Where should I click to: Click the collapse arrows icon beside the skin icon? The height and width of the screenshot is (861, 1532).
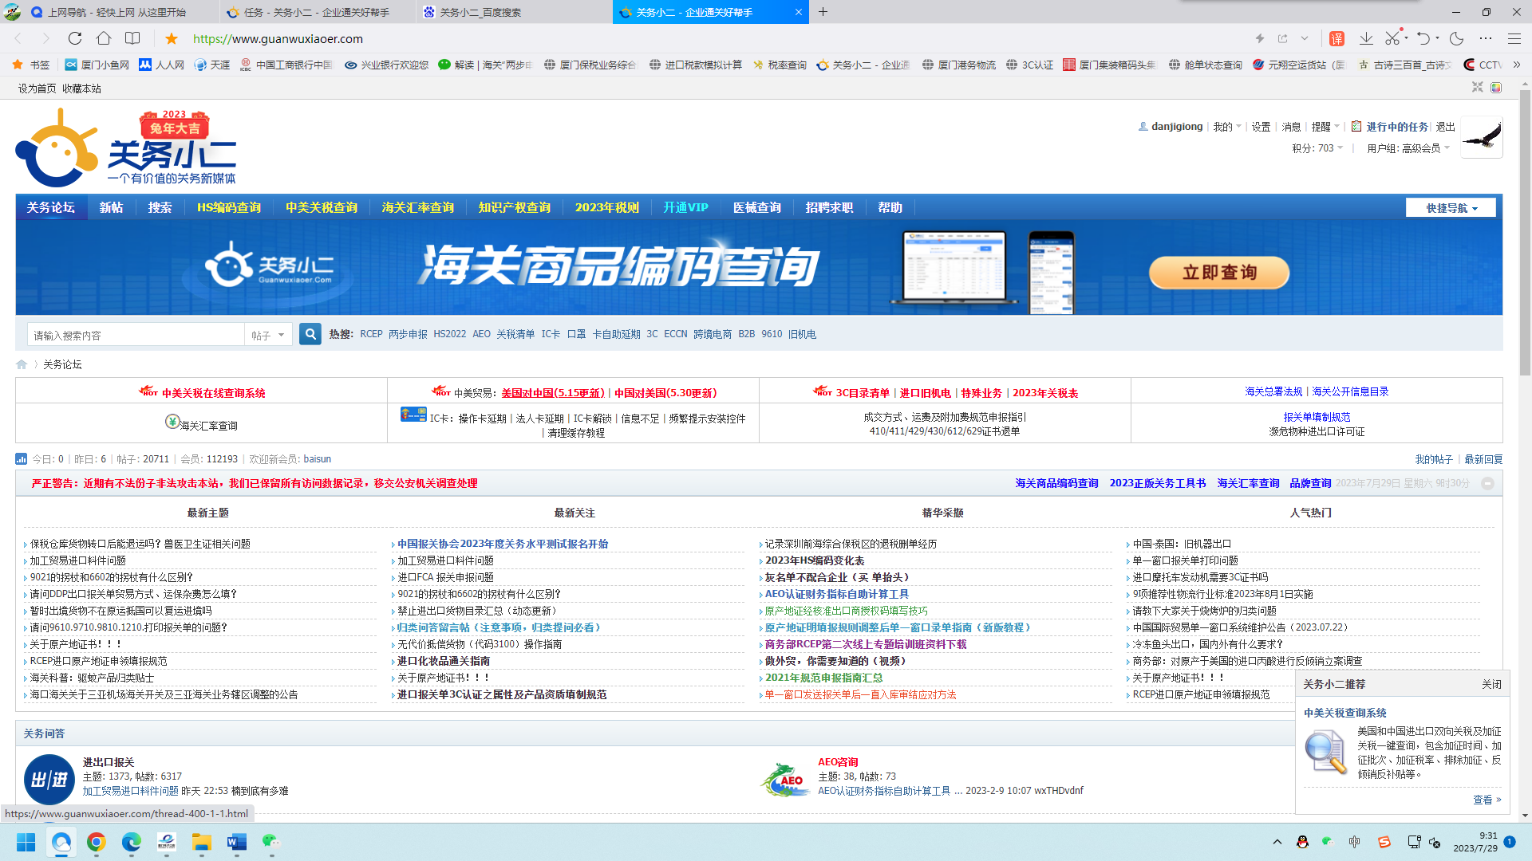tap(1478, 87)
